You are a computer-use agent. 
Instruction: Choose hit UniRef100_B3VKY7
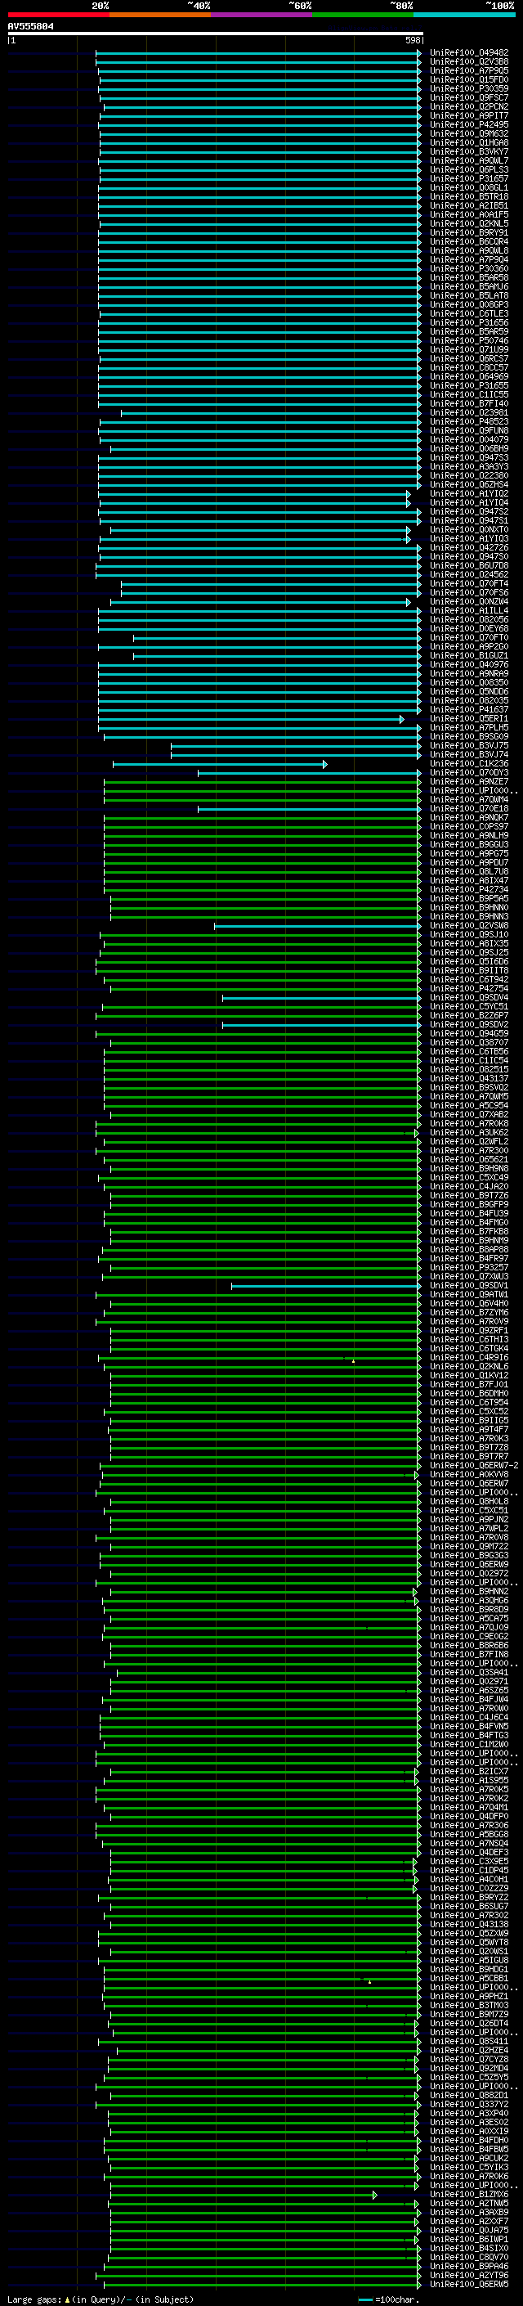point(469,152)
